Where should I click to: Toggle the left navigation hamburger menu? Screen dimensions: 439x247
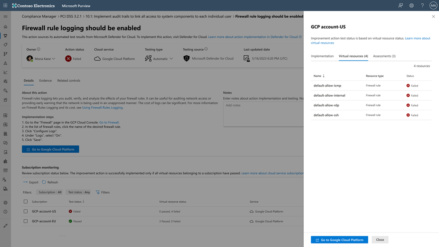[5, 17]
